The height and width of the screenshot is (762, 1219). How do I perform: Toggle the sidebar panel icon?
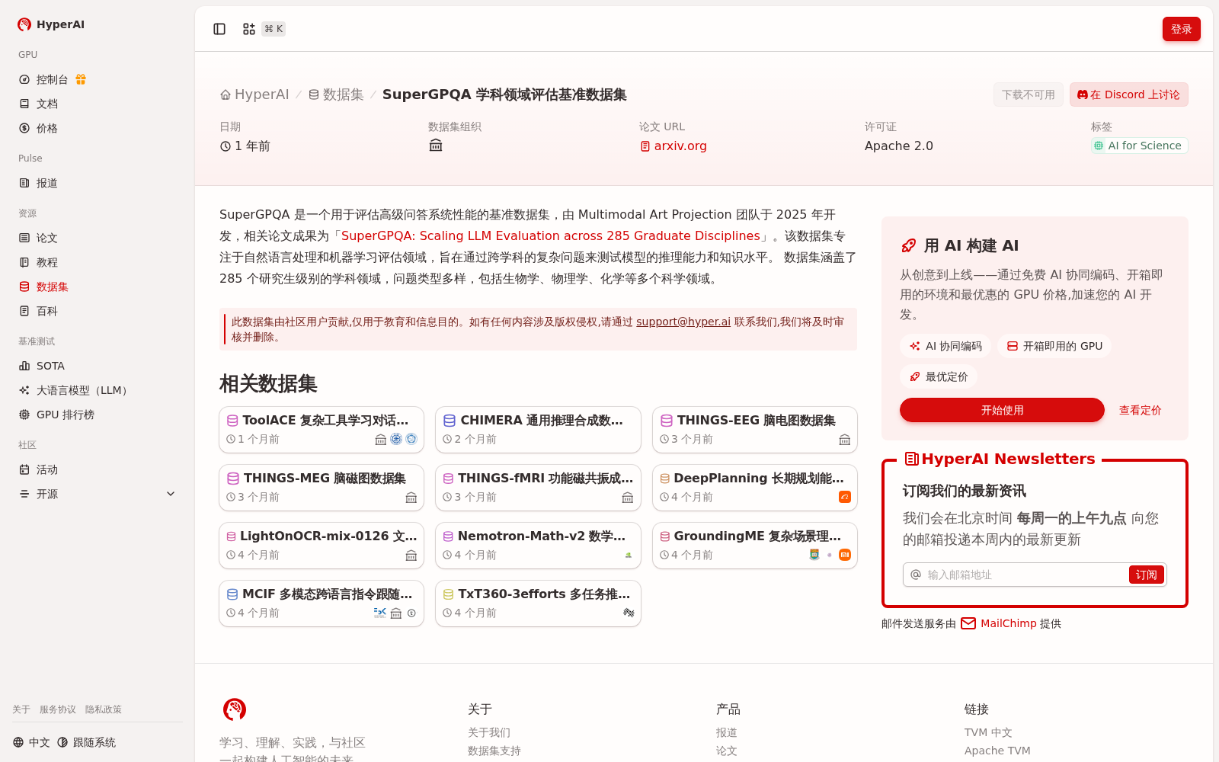[219, 29]
